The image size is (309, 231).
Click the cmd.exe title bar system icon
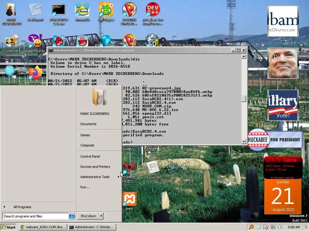[51, 51]
